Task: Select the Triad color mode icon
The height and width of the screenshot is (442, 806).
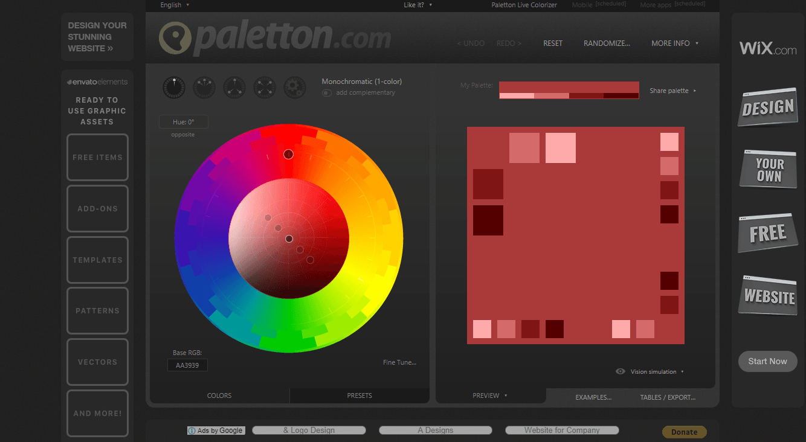Action: 234,88
